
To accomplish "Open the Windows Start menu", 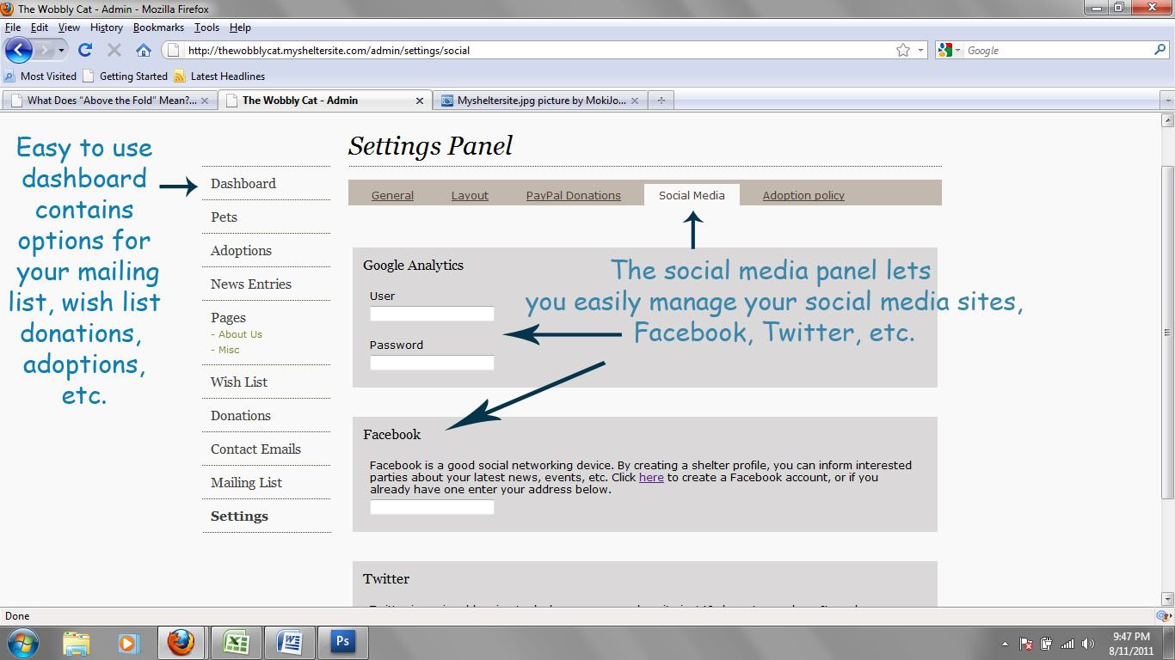I will coord(22,643).
